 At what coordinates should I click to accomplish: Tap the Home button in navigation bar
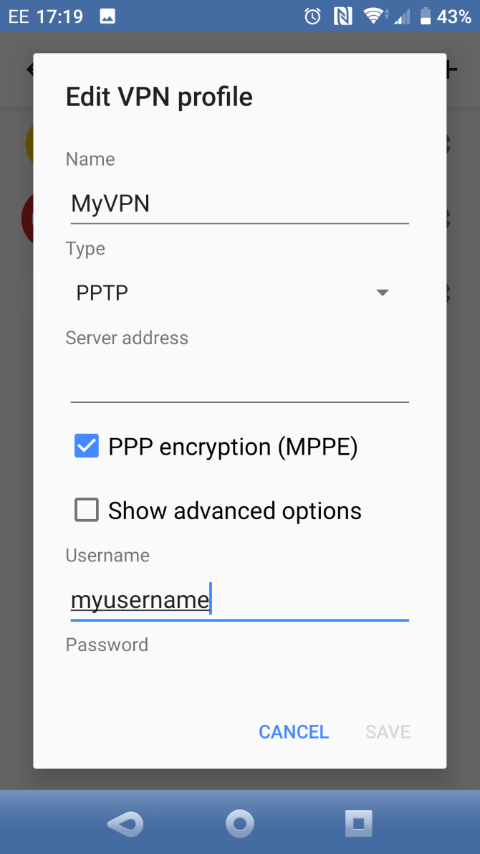click(x=239, y=823)
